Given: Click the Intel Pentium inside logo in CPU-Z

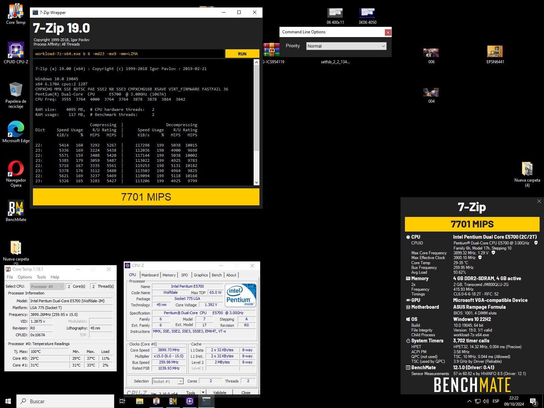Looking at the screenshot, I should tap(240, 295).
